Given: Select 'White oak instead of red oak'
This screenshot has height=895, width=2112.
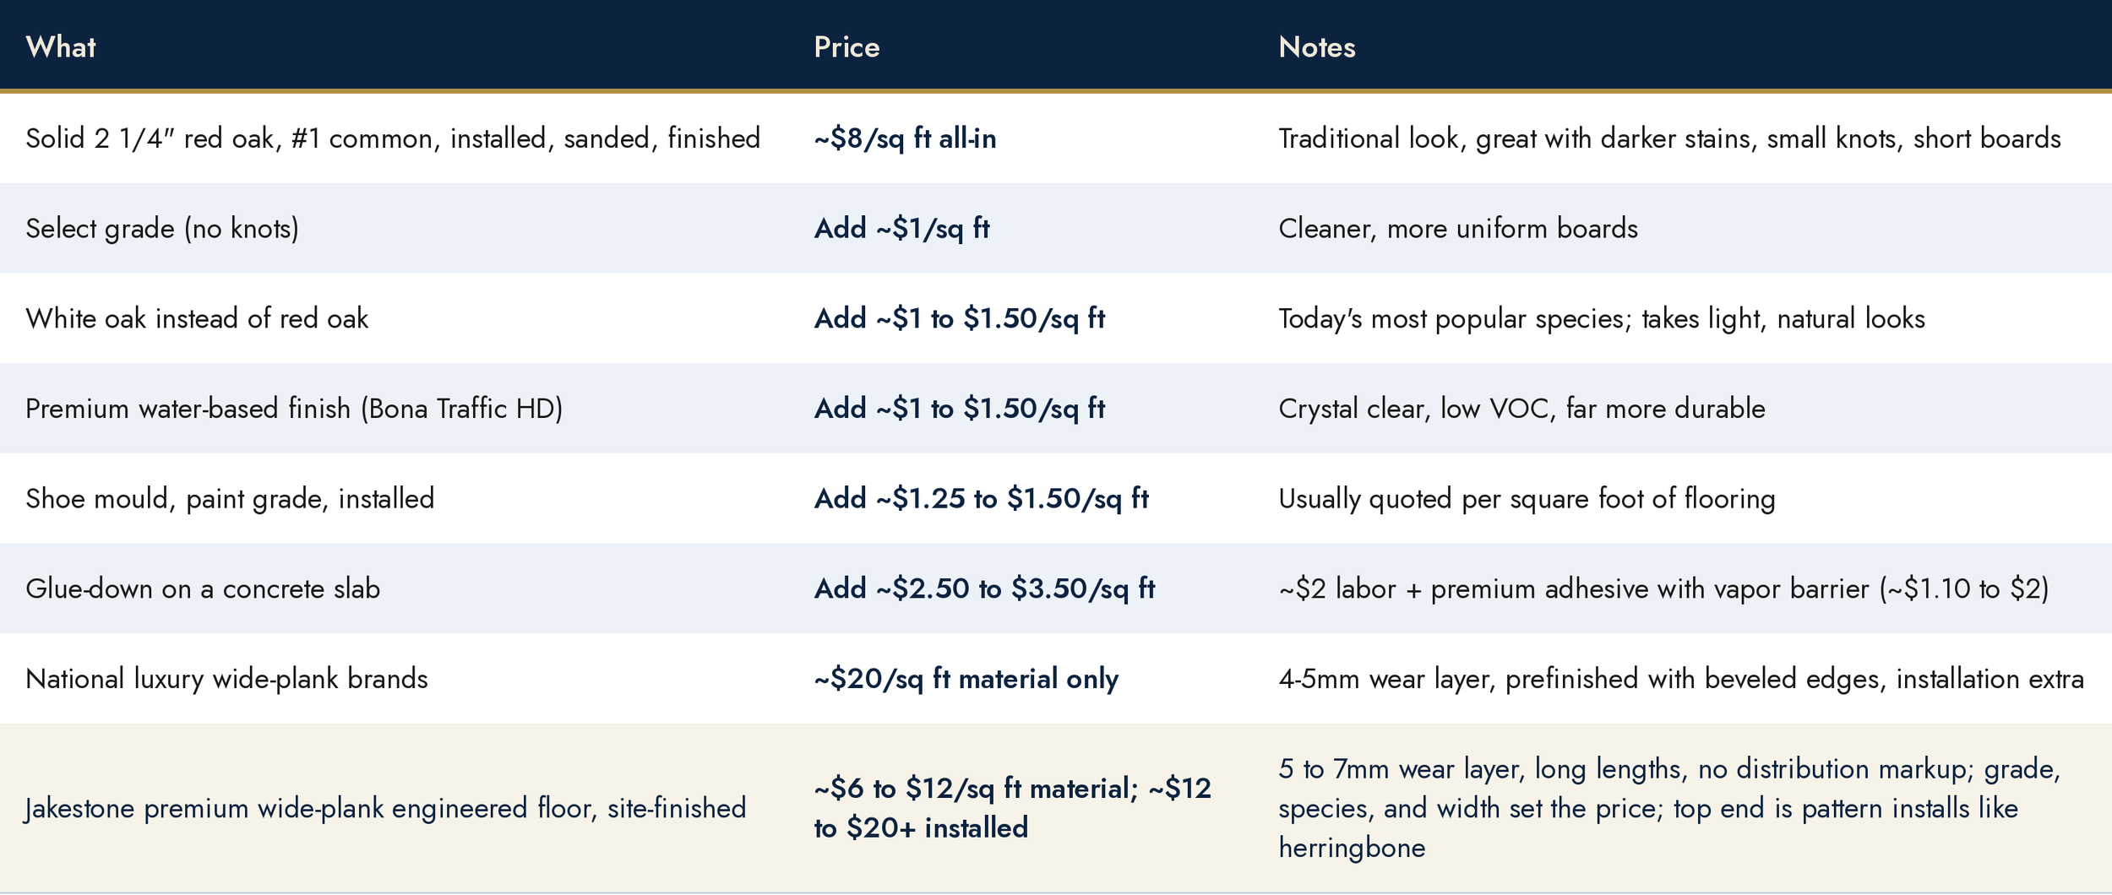Looking at the screenshot, I should (197, 318).
